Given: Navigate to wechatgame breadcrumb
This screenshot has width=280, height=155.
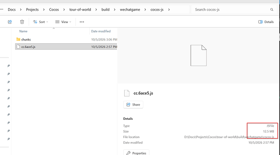Looking at the screenshot, I should pos(130,10).
